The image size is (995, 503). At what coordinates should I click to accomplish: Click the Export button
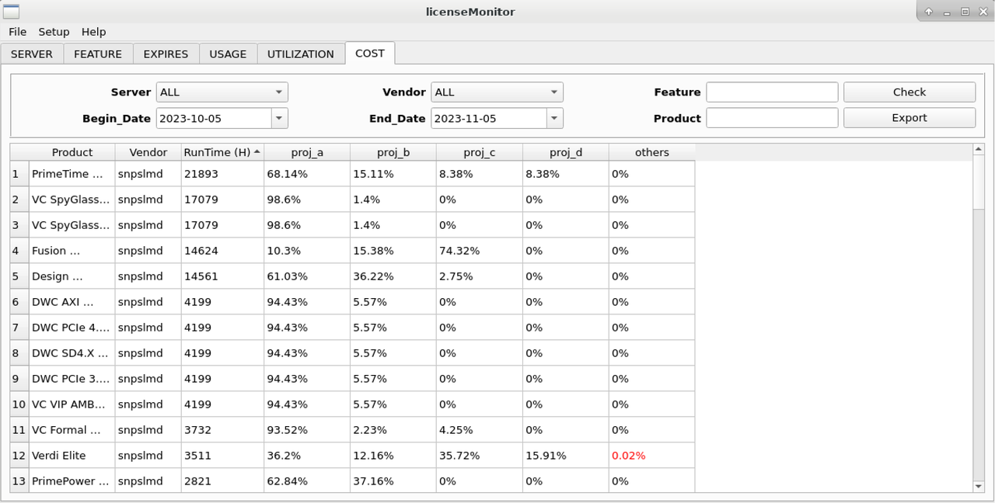909,118
